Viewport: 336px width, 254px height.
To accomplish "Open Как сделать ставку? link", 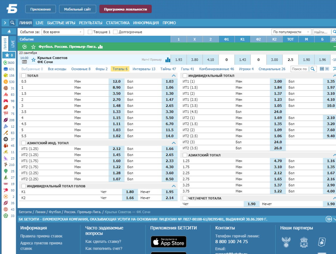I will pos(103,241).
